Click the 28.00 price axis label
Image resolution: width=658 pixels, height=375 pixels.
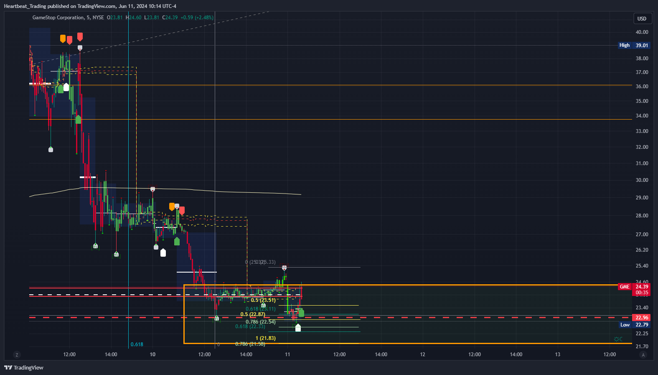tap(642, 216)
